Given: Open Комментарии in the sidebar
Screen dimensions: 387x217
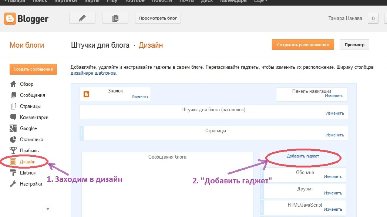Looking at the screenshot, I should (34, 118).
